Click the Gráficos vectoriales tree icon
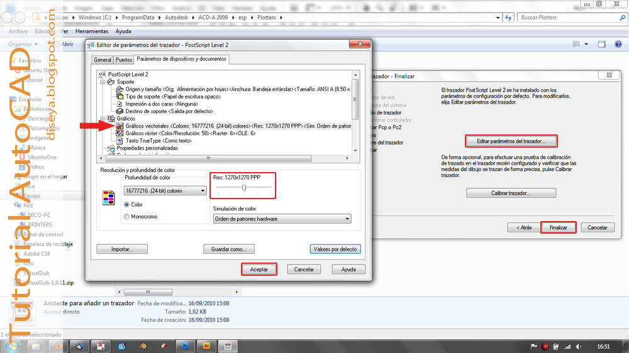 coord(120,126)
